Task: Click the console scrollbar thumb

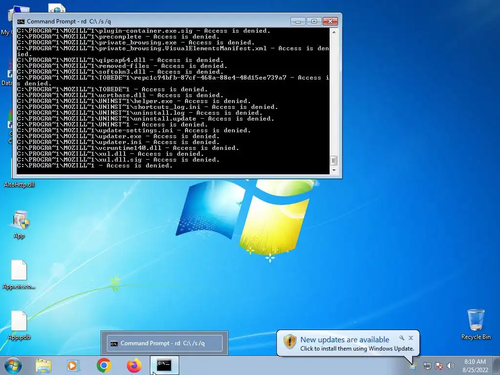Action: click(334, 160)
